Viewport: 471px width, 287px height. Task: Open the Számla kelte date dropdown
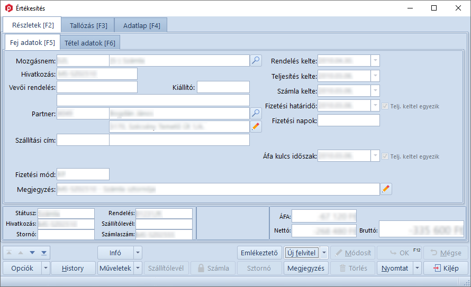375,91
